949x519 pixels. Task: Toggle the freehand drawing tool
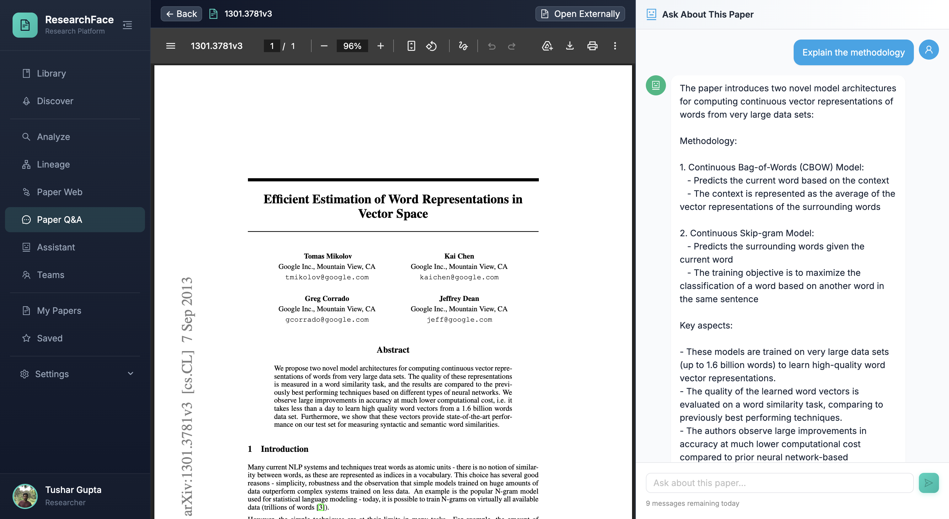coord(463,46)
